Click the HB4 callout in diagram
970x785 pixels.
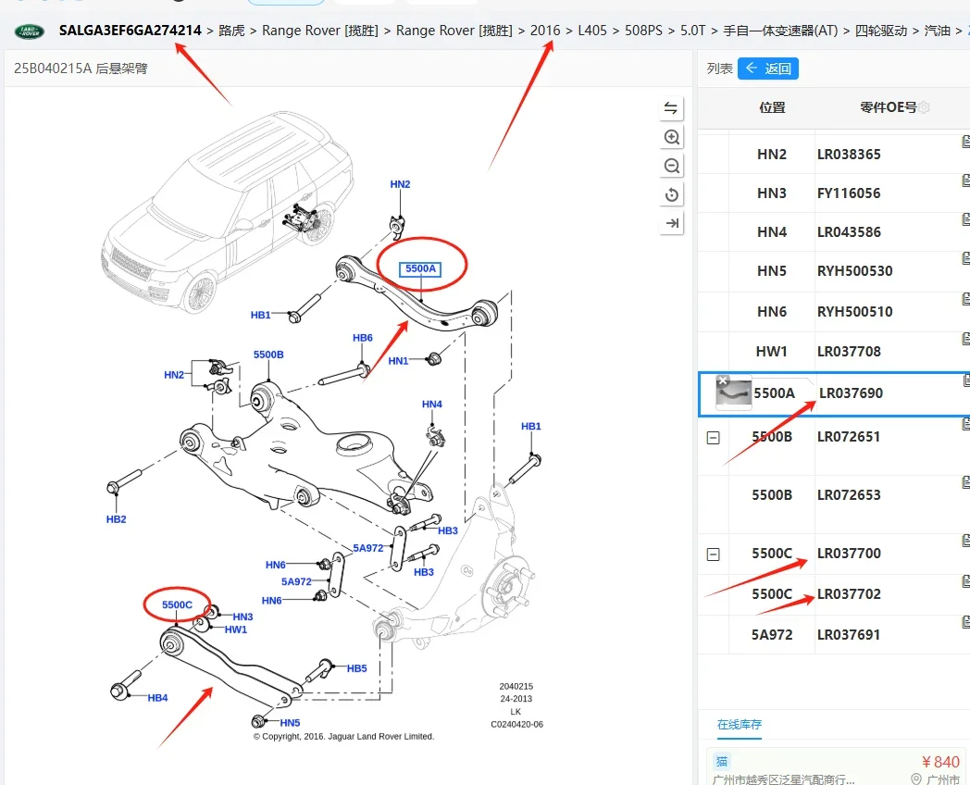pos(157,698)
